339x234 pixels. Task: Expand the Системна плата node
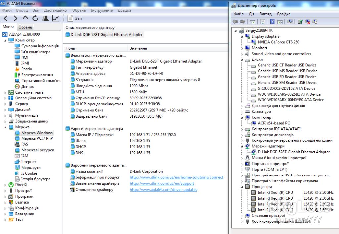(x=5, y=93)
